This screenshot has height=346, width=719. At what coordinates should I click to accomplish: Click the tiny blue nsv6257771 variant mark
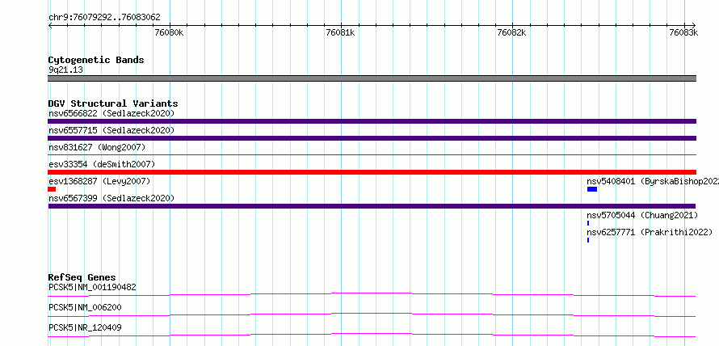tap(588, 240)
